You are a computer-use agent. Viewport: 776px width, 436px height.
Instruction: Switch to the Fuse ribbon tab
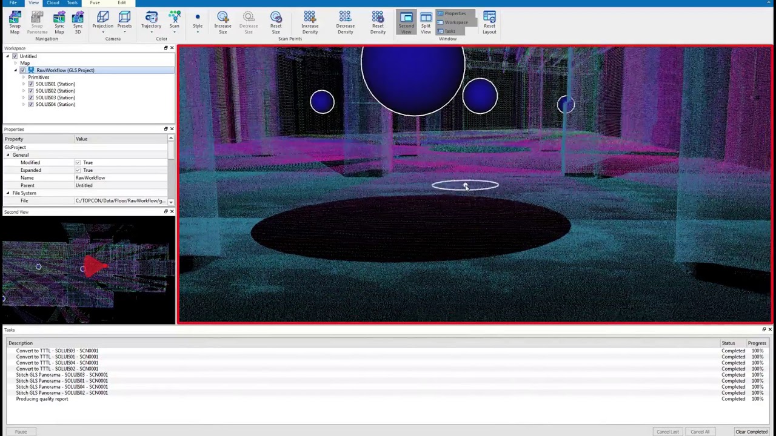[95, 3]
